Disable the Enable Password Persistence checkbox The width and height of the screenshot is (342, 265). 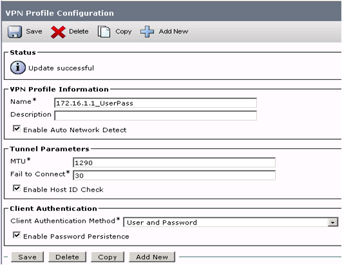(17, 235)
